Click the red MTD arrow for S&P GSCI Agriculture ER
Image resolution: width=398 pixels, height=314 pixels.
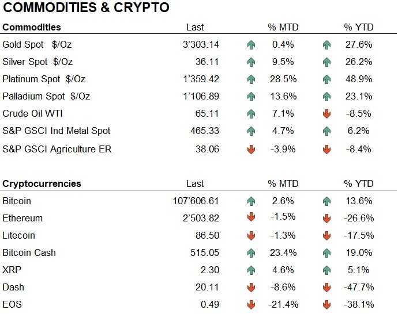250,150
